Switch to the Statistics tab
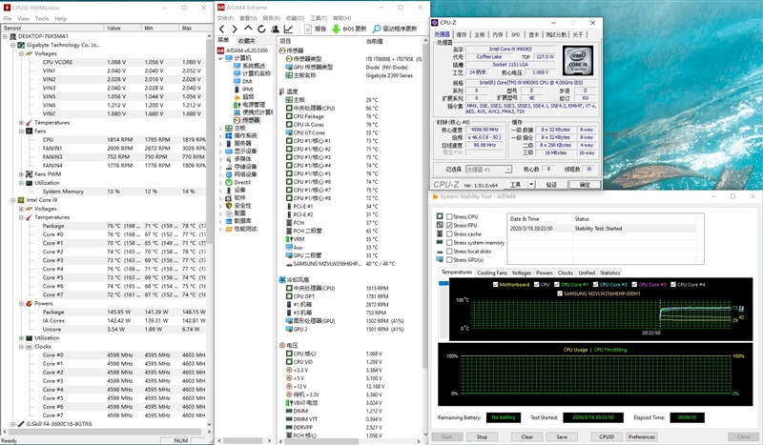The width and height of the screenshot is (763, 445). pos(609,273)
